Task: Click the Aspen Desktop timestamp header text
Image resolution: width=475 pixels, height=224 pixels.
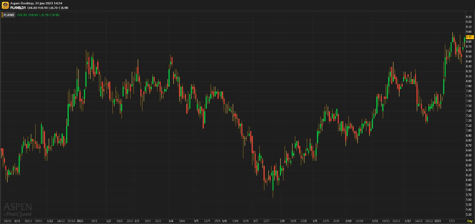Action: pos(36,3)
